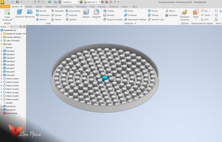This screenshot has width=222, height=142.
Task: Select MoldeBolitas.ipt root node
Action: 9,30
